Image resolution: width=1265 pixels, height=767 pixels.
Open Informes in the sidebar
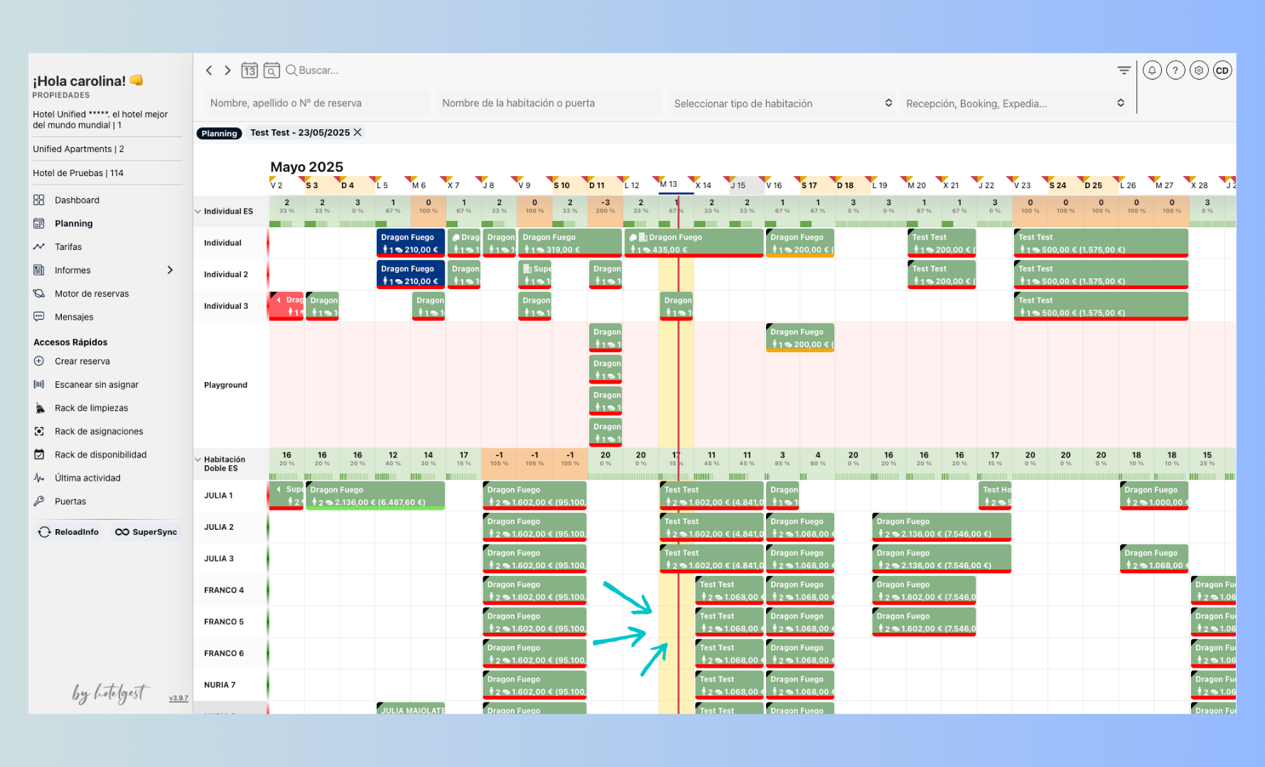72,271
